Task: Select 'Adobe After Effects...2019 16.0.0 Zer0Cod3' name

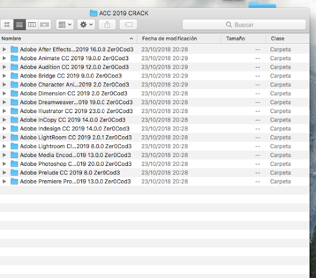Action: (x=77, y=49)
